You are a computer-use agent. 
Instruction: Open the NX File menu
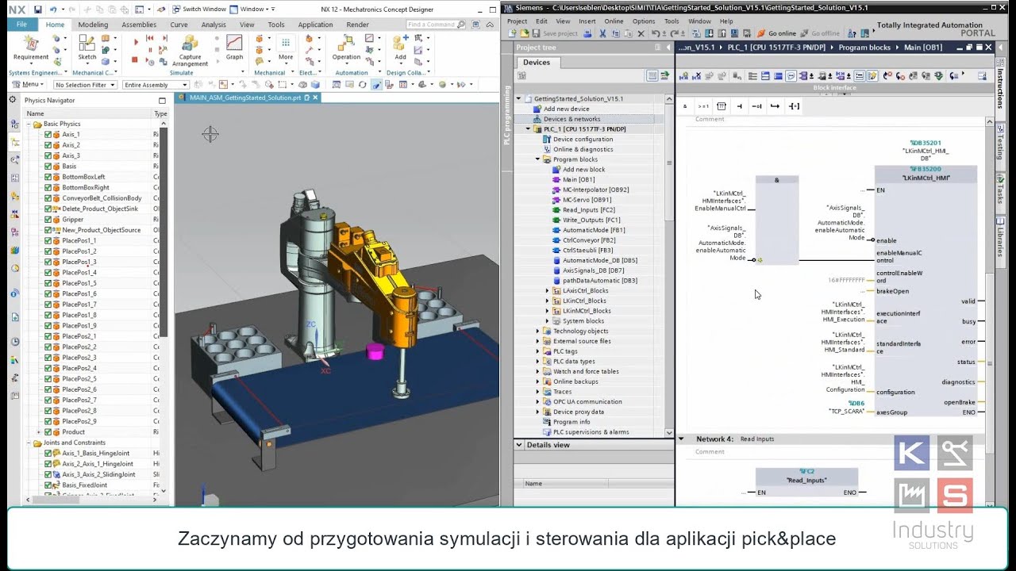pos(21,25)
